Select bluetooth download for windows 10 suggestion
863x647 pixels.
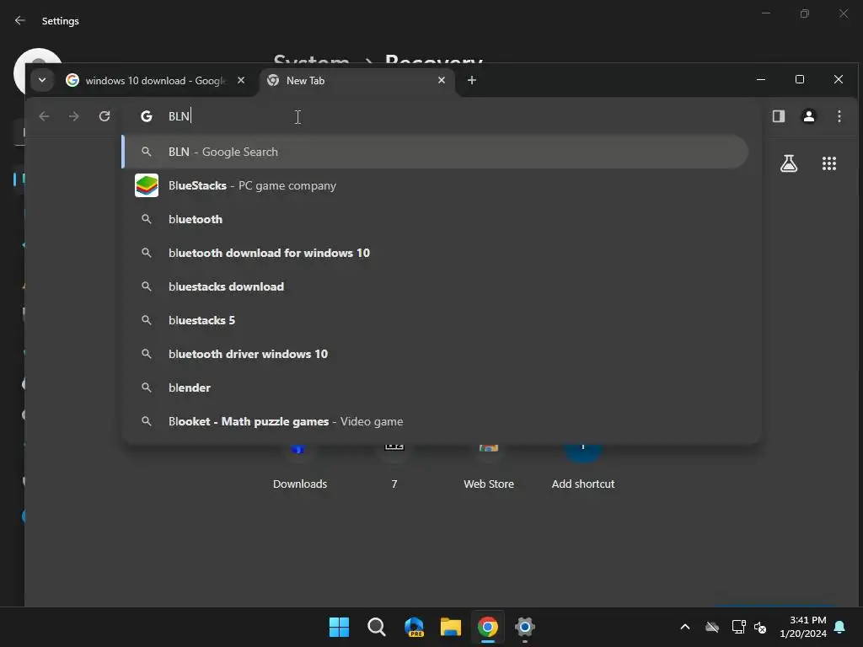(x=435, y=253)
